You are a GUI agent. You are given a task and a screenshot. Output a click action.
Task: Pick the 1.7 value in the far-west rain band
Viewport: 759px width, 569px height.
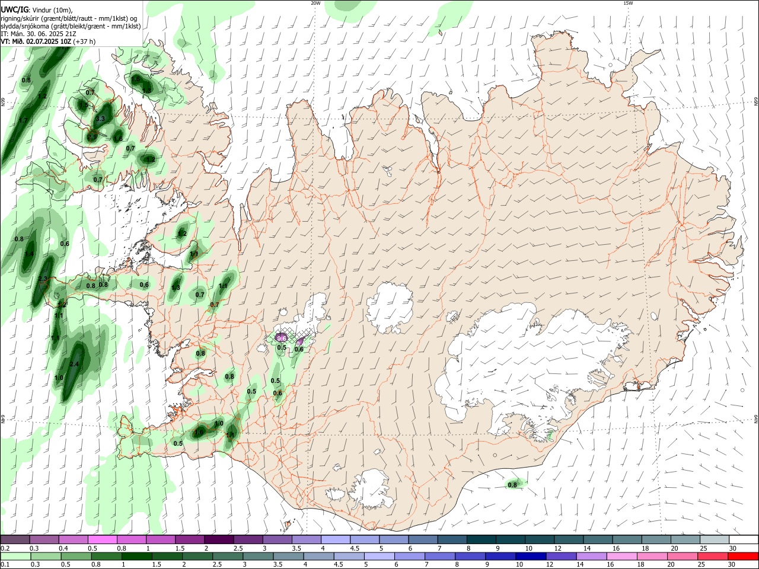[23, 120]
